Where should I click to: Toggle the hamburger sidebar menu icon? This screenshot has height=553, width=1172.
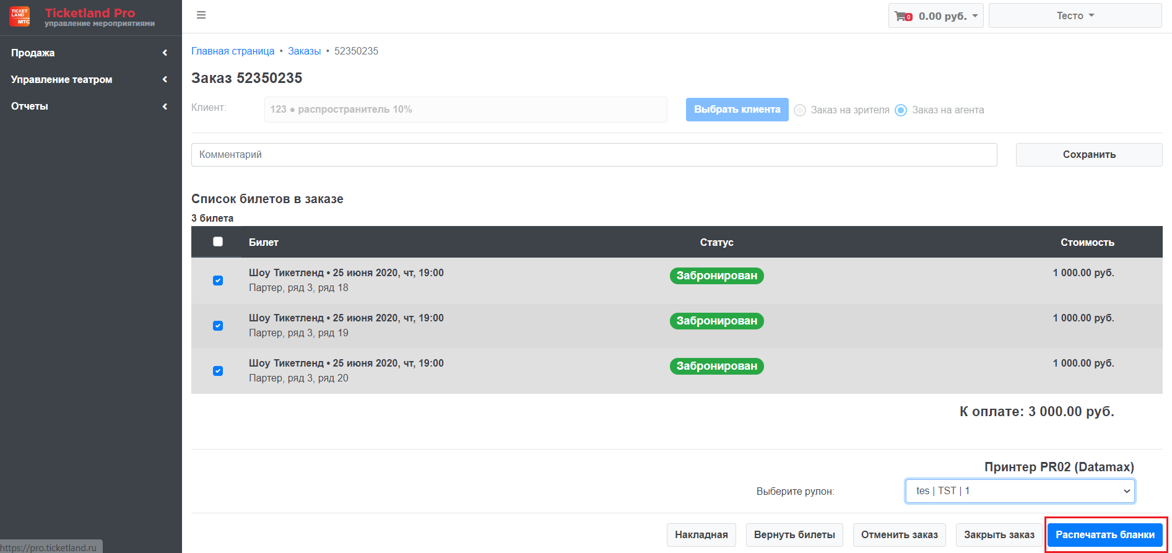[x=201, y=15]
